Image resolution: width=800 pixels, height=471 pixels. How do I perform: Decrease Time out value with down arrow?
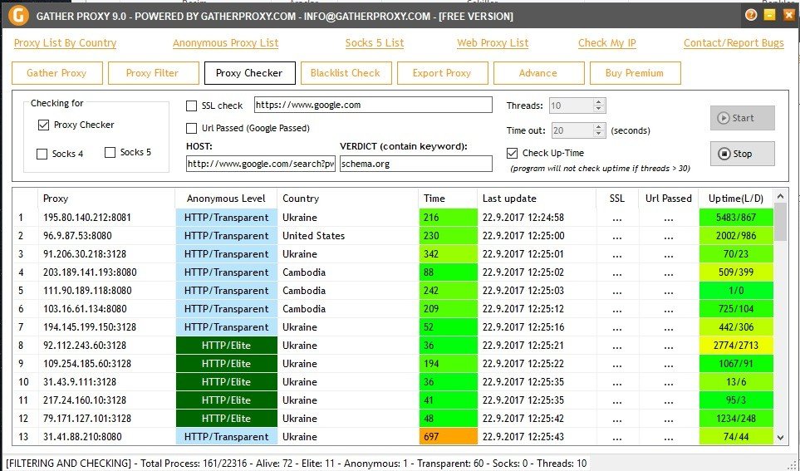[x=599, y=134]
